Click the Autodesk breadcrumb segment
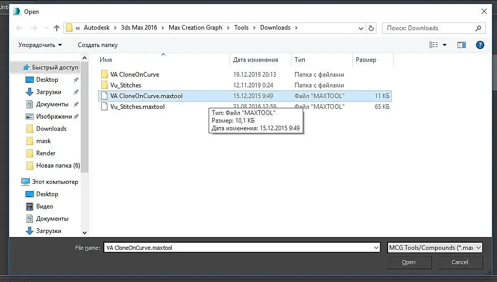497x282 pixels. tap(97, 28)
